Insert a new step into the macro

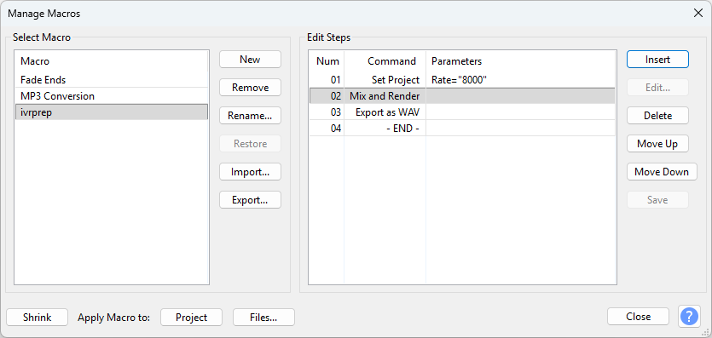click(657, 60)
